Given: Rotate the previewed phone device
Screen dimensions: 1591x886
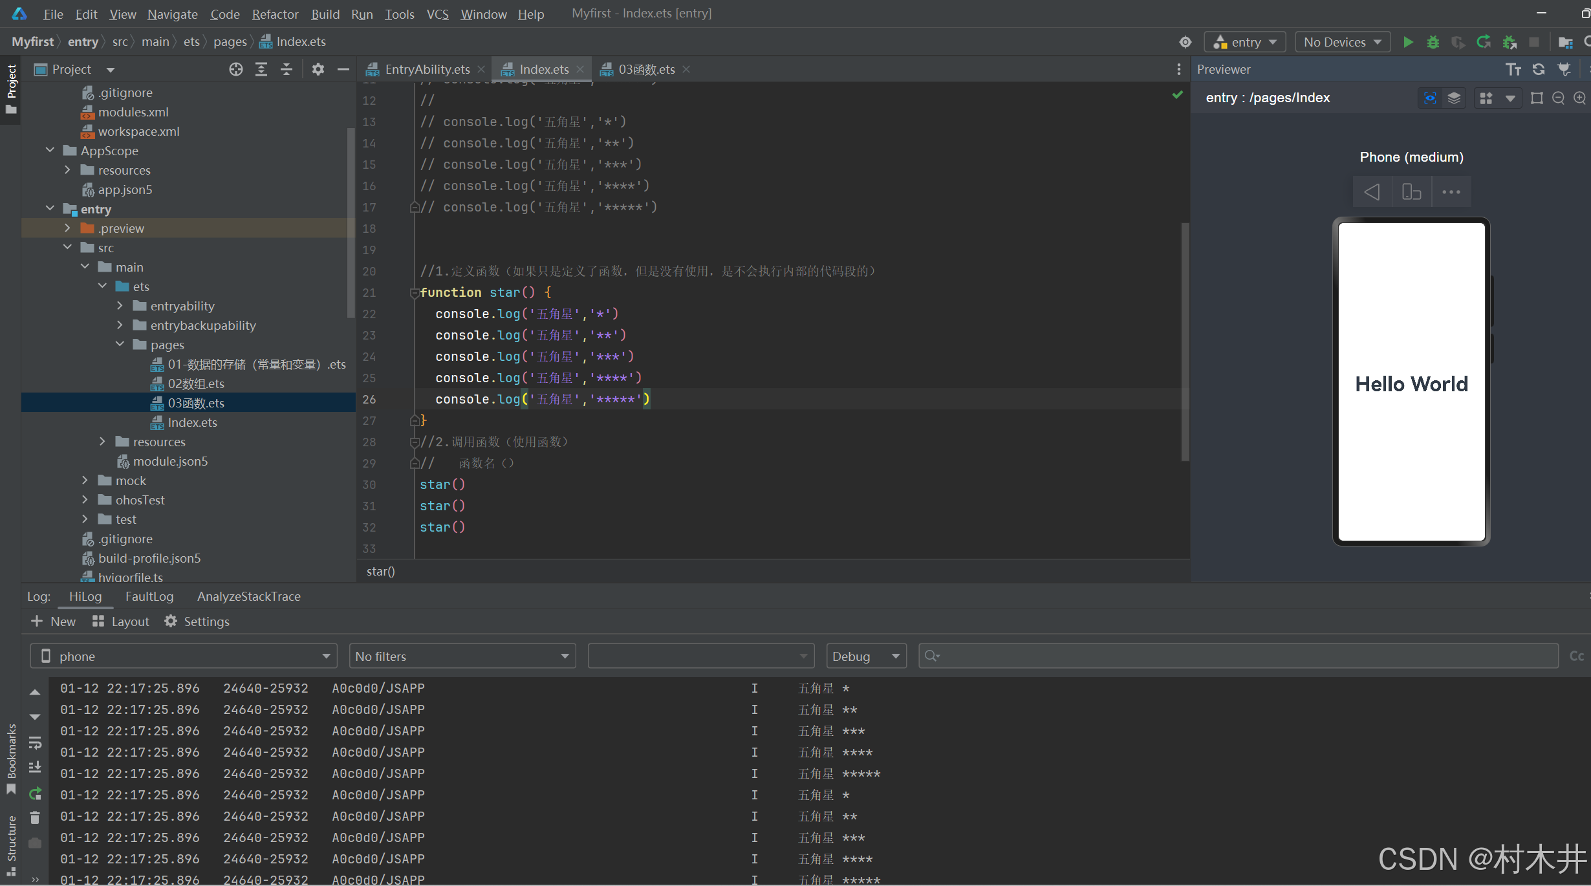Looking at the screenshot, I should pyautogui.click(x=1411, y=192).
